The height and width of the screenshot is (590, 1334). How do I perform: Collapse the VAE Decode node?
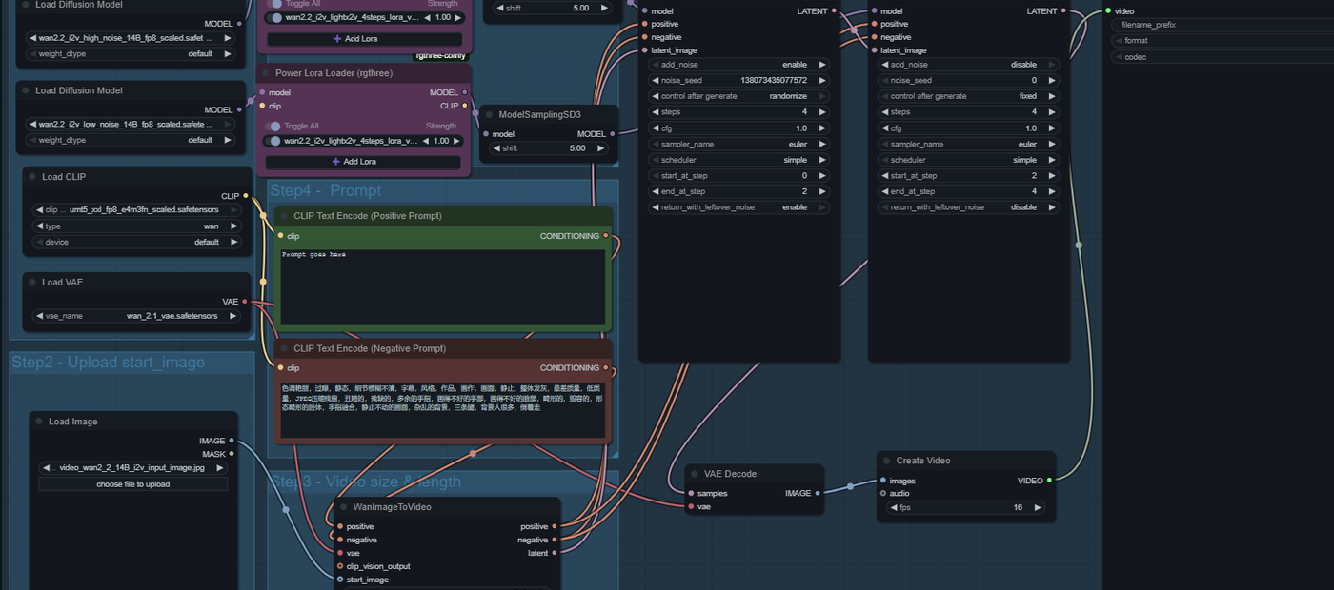pyautogui.click(x=693, y=474)
